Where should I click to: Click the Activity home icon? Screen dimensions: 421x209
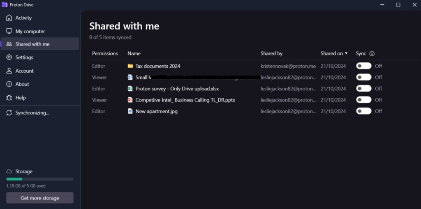pos(9,18)
